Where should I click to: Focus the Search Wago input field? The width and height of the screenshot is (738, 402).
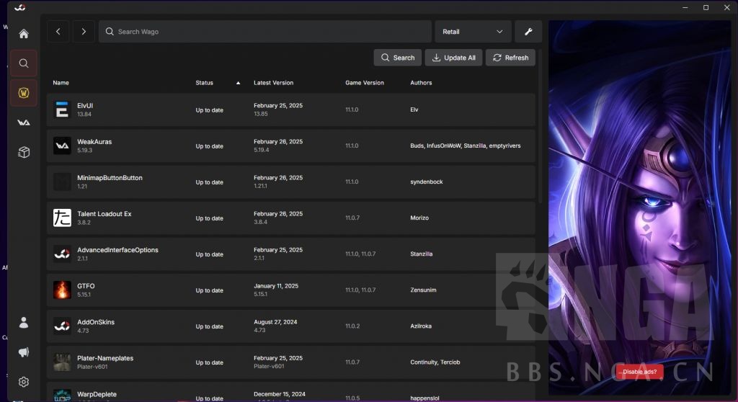(267, 32)
